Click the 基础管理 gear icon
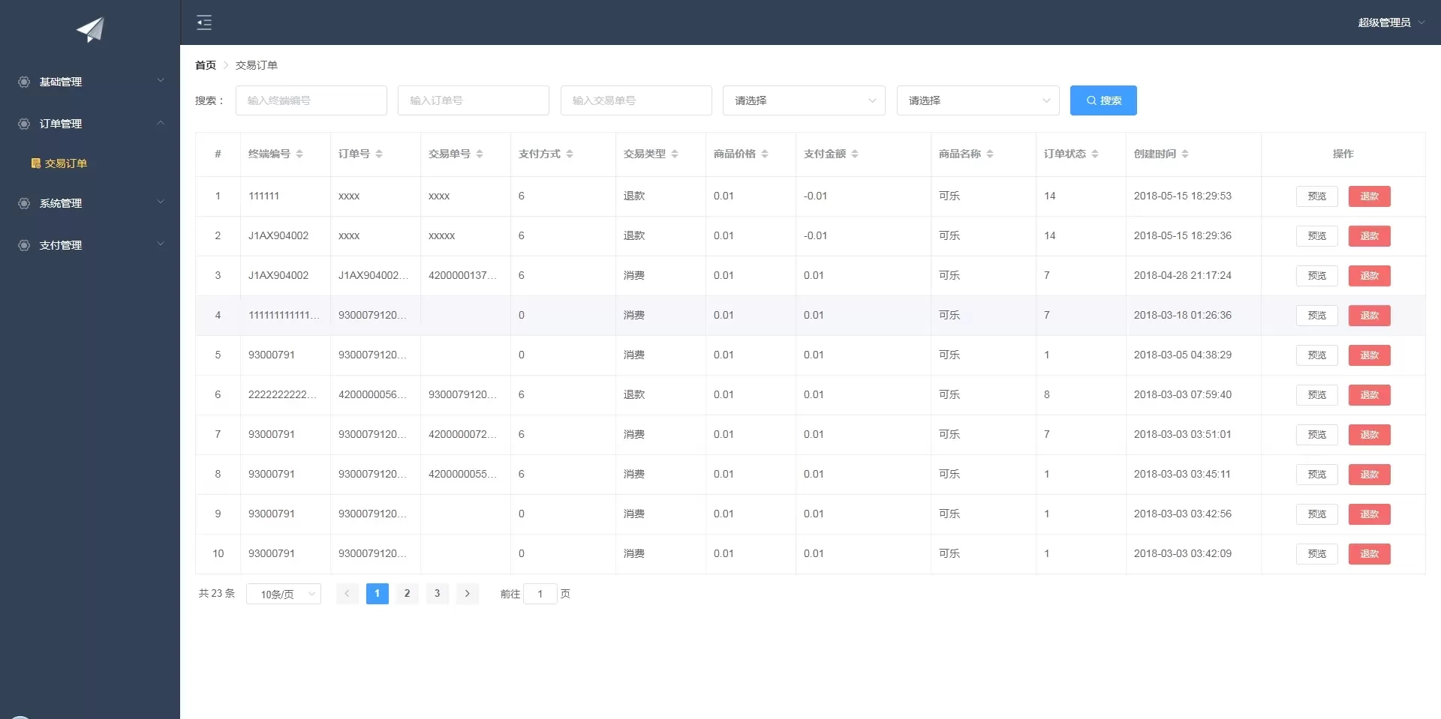Screen dimensions: 1441x719 [24, 82]
